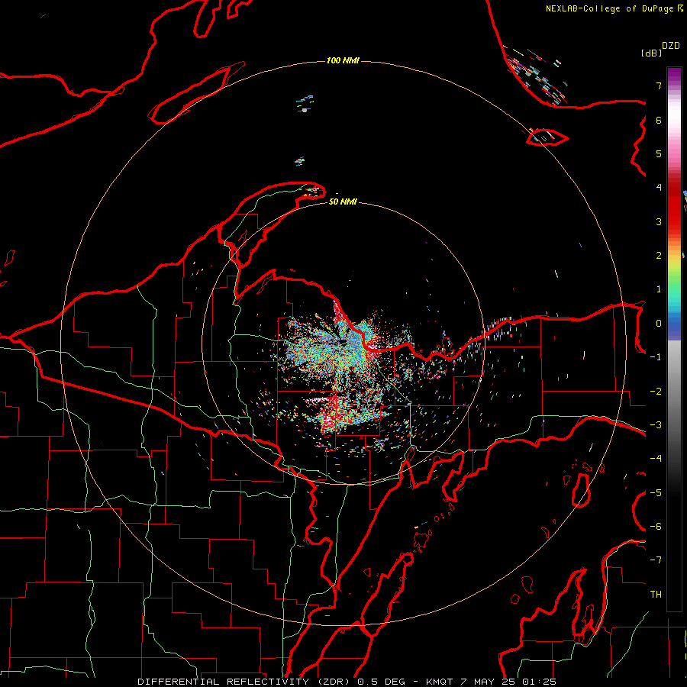Click the positive 2 value on the scale
The width and height of the screenshot is (687, 687).
coord(659,256)
